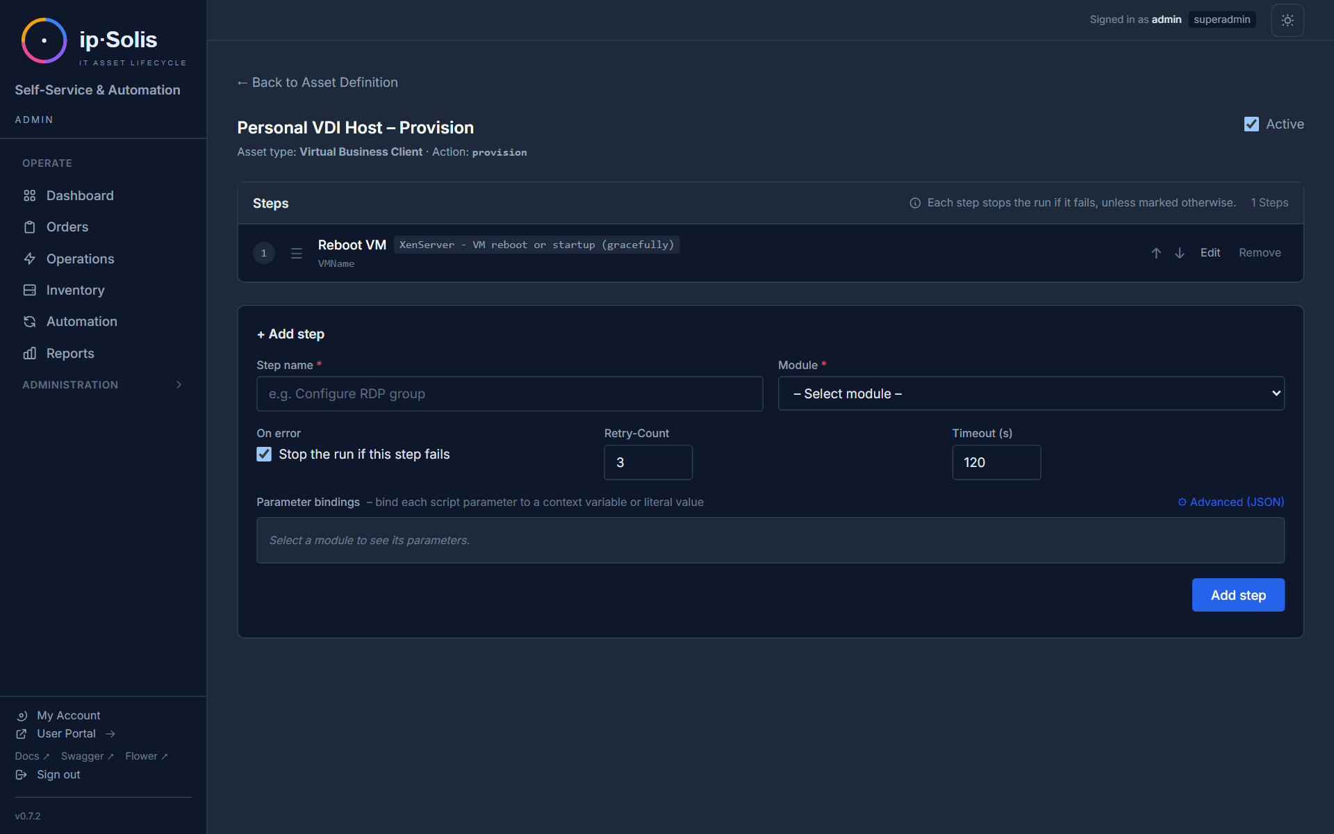This screenshot has width=1334, height=834.
Task: Remove the Reboot VM step
Action: 1260,253
